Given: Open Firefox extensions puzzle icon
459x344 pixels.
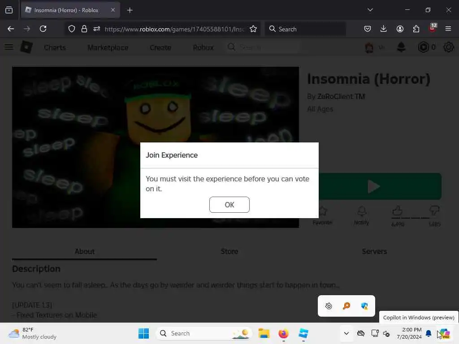Looking at the screenshot, I should [x=416, y=29].
